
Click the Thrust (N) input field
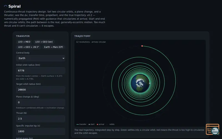[x=41, y=119]
